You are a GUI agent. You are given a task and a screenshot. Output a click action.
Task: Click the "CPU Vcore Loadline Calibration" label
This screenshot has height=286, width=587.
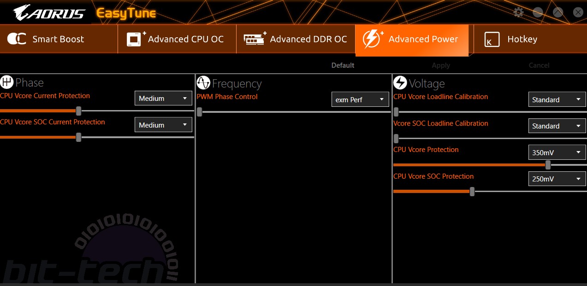pos(440,97)
